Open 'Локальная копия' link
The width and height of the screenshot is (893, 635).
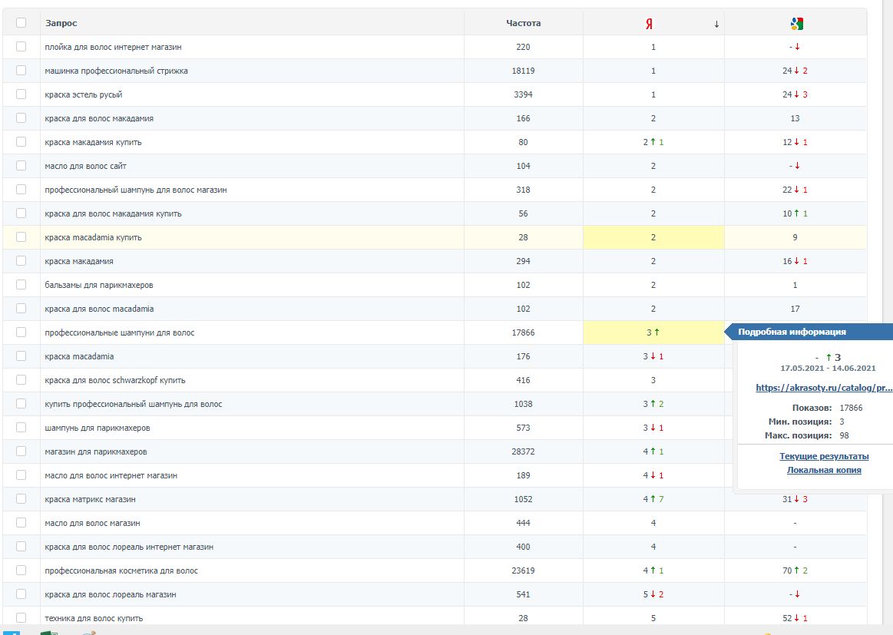pyautogui.click(x=824, y=470)
